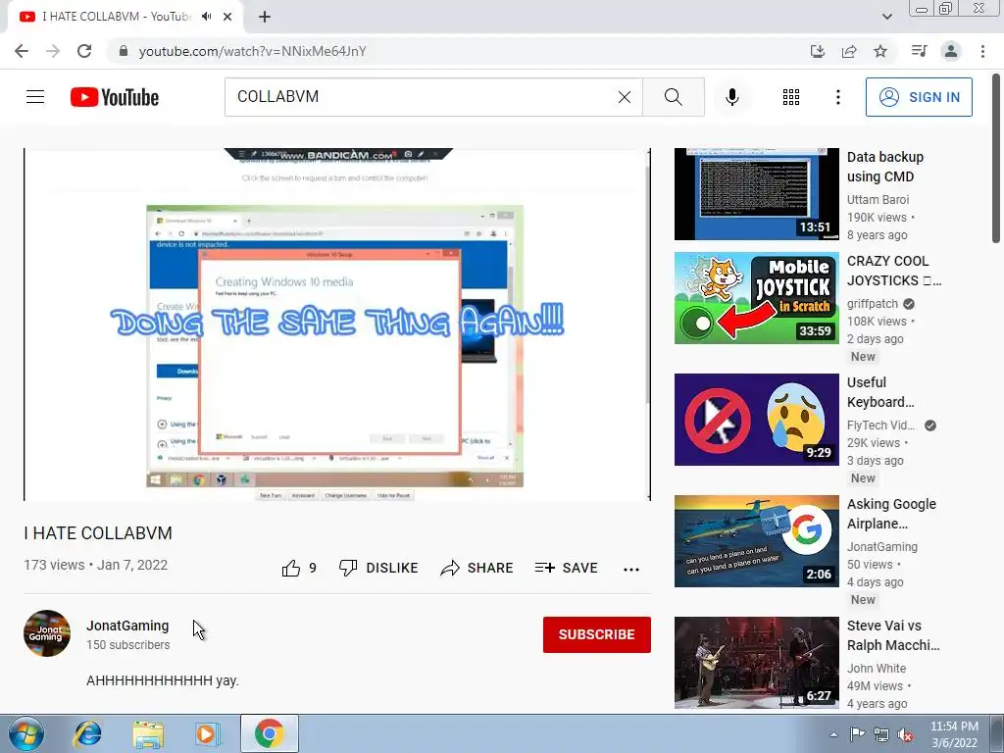Image resolution: width=1004 pixels, height=753 pixels.
Task: Click the magnifier search button
Action: point(673,97)
